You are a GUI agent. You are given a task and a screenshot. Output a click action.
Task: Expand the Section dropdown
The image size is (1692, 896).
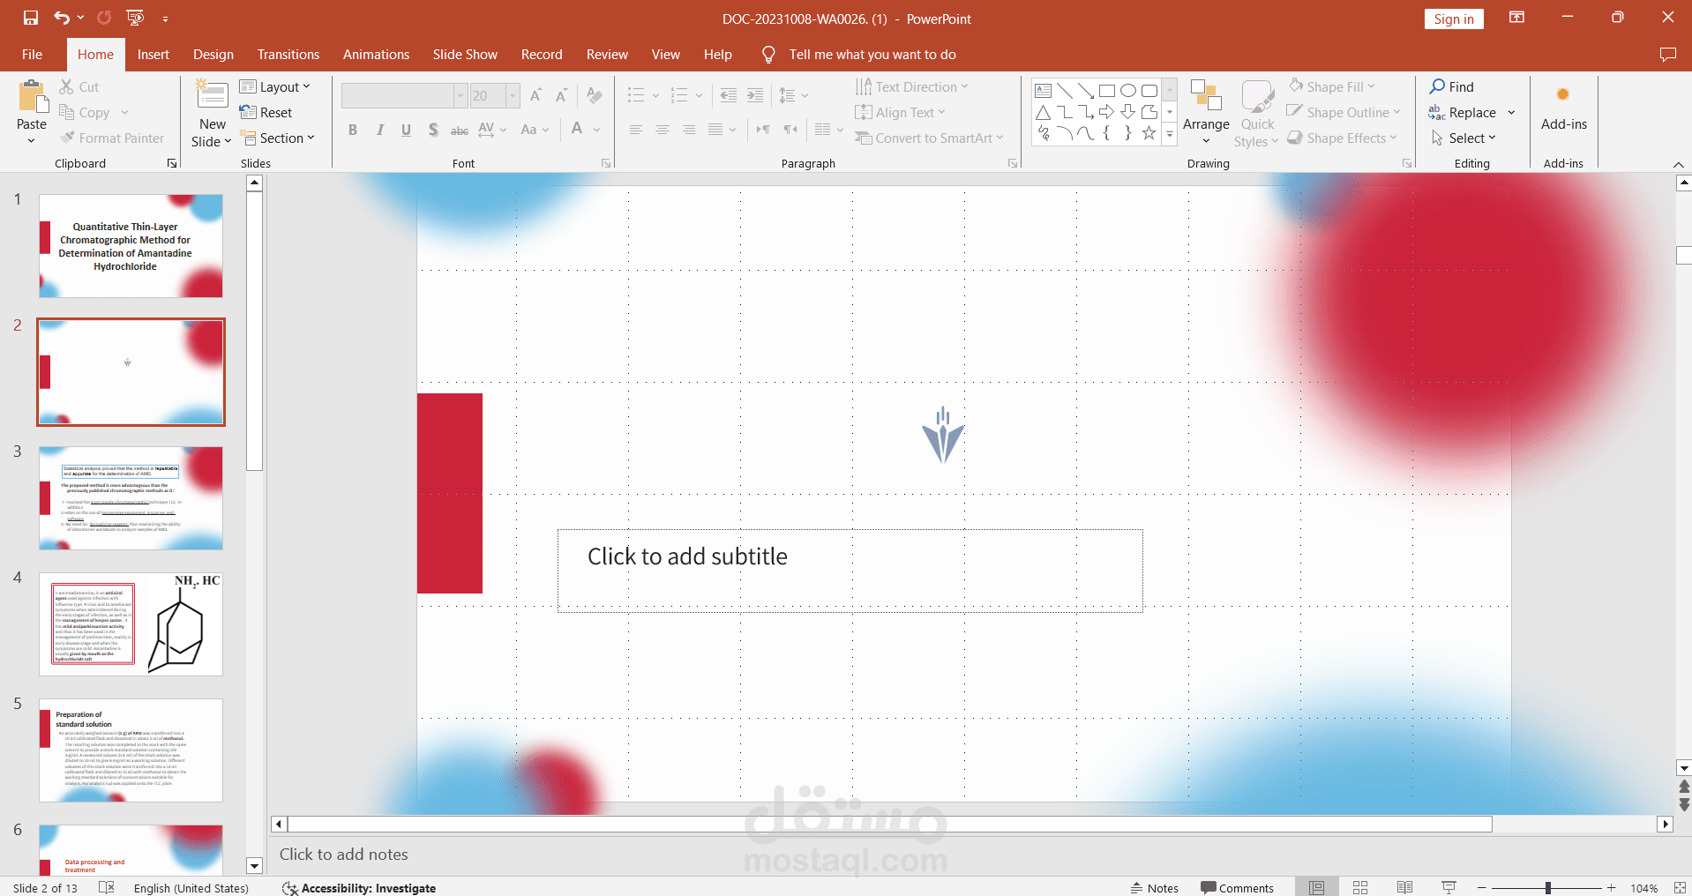tap(278, 138)
